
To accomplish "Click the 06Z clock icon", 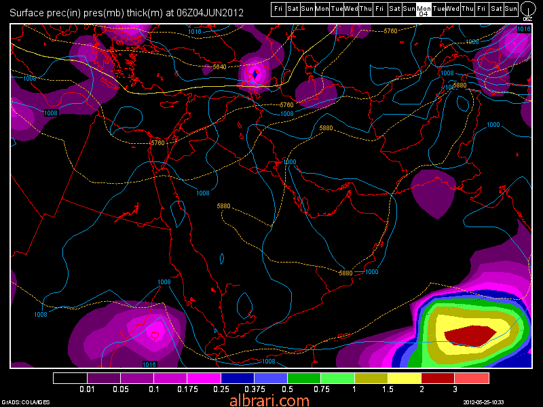I will pos(527,9).
